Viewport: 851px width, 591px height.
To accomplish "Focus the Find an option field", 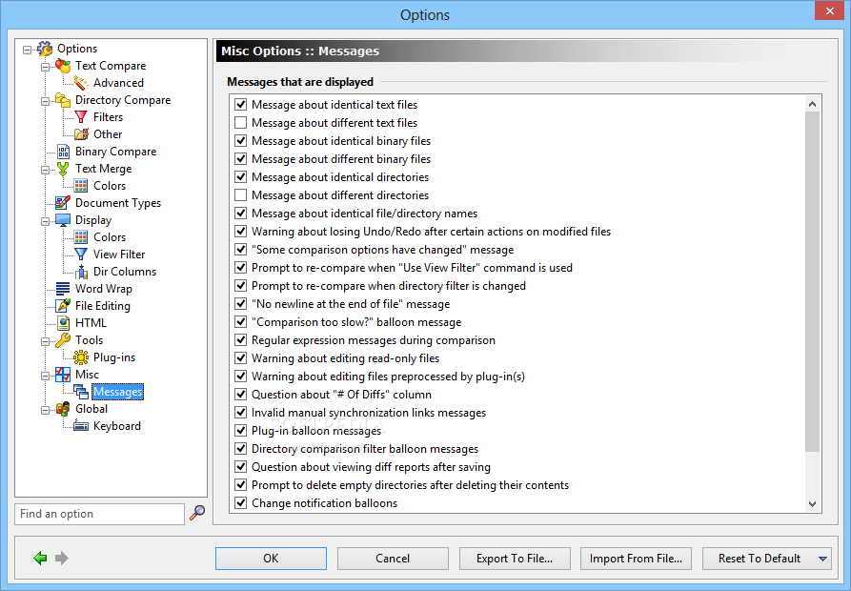I will tap(100, 514).
